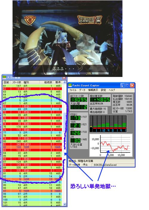Sort by the 回前 column header
This screenshot has height=210, width=149.
(7, 82)
